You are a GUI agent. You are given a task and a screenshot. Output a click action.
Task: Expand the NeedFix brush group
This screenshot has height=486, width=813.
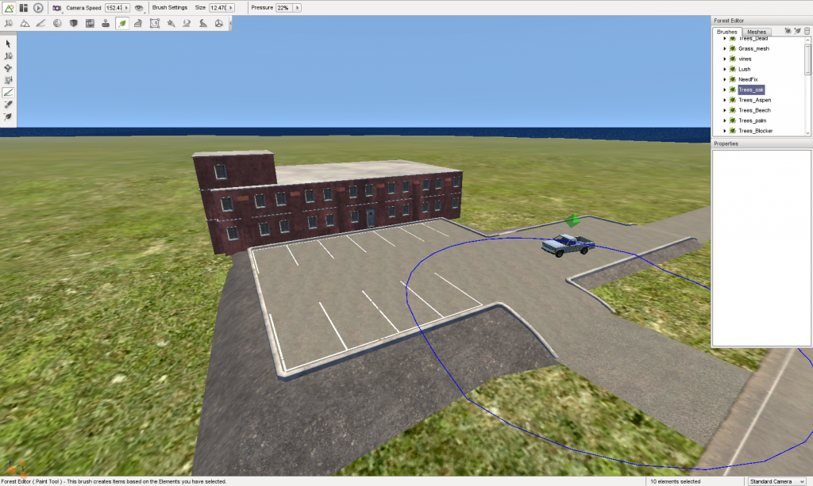click(725, 80)
